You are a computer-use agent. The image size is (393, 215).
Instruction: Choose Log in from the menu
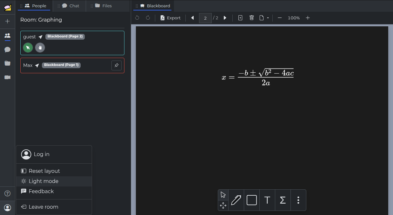pos(54,154)
